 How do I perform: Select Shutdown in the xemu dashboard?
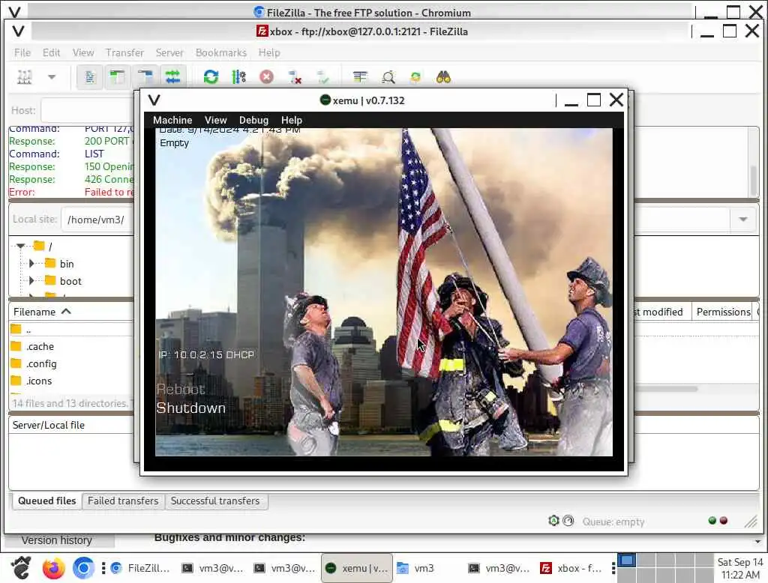pos(191,408)
